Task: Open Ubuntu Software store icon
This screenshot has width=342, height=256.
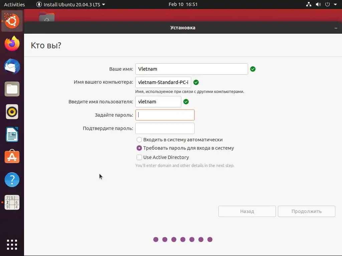Action: pyautogui.click(x=12, y=157)
